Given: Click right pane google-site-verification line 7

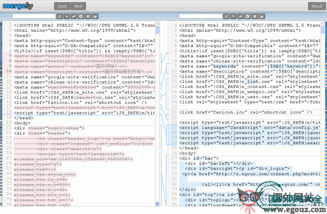Looking at the screenshot, I should pos(250,56).
